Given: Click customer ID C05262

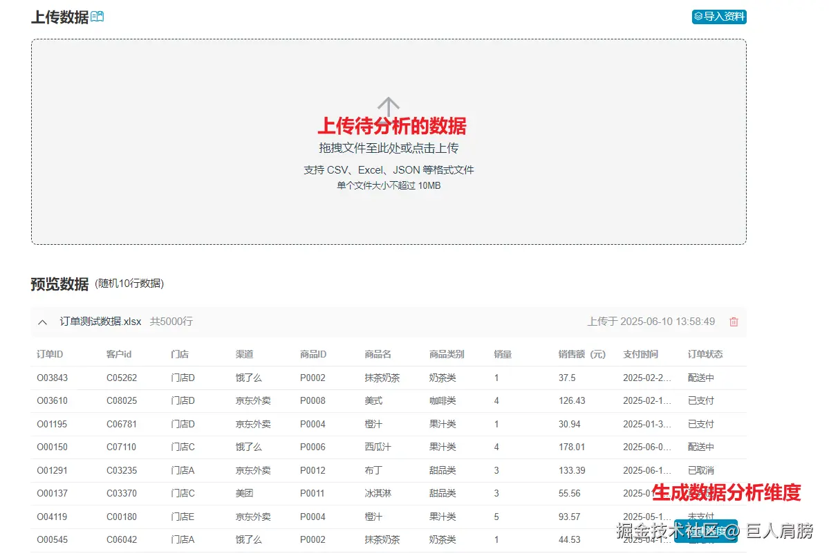Looking at the screenshot, I should click(x=122, y=378).
